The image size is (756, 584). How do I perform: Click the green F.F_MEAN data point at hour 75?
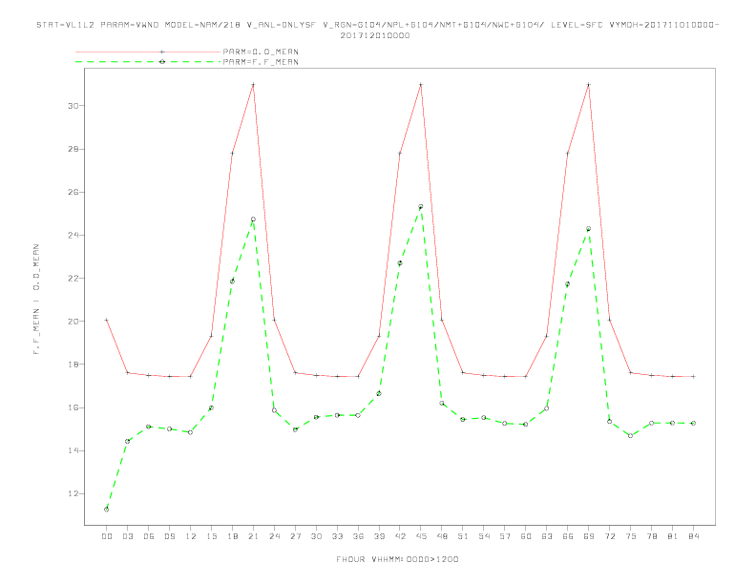pos(631,435)
